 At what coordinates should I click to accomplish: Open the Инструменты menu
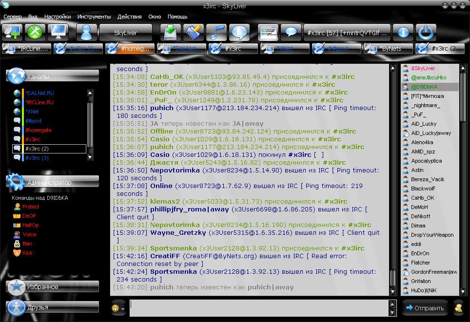click(94, 17)
